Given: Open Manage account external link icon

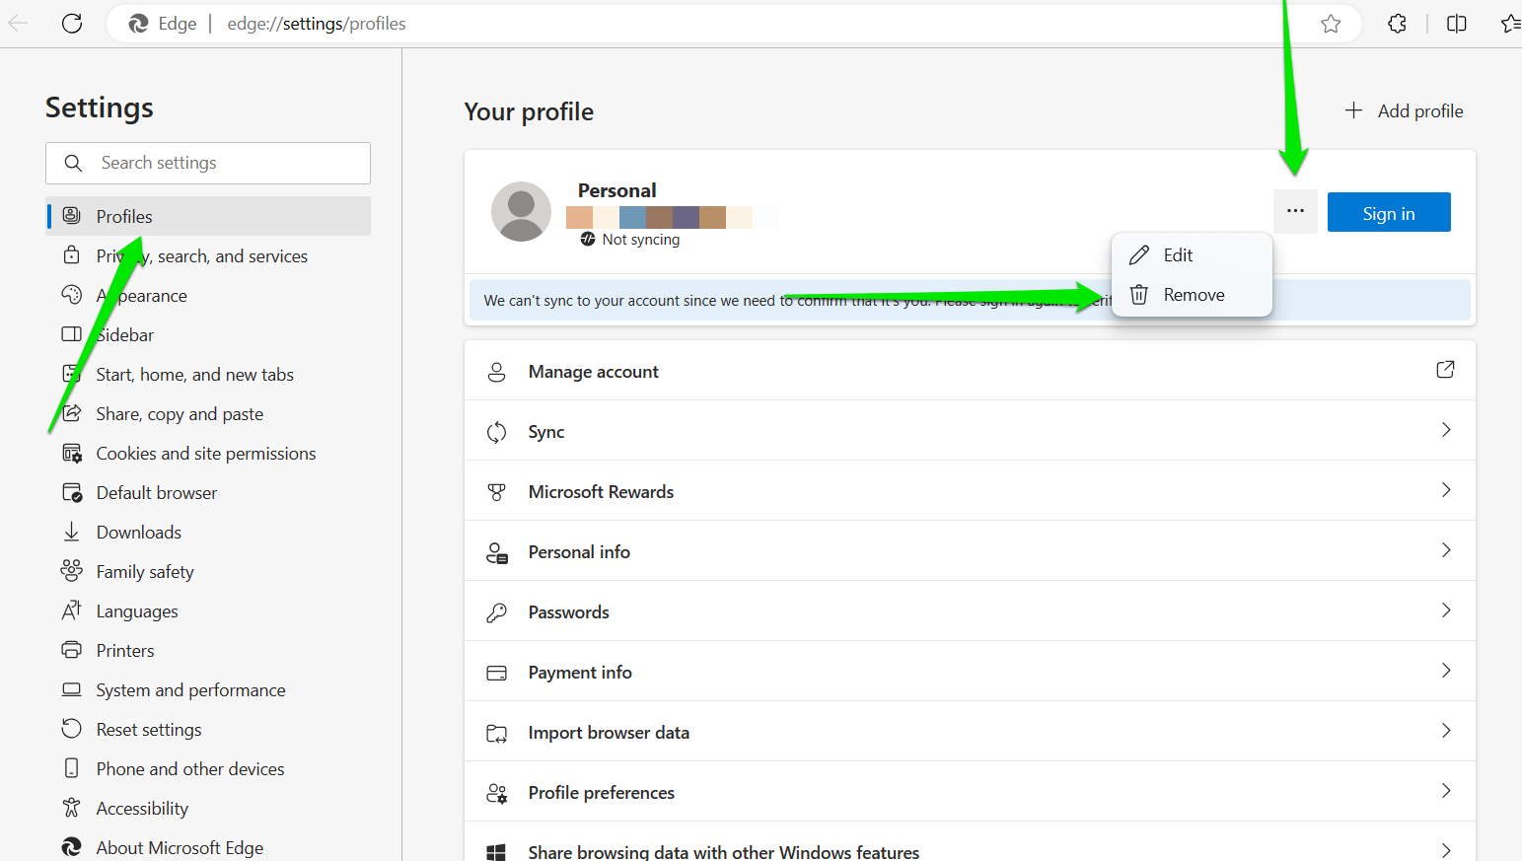Looking at the screenshot, I should [1445, 370].
